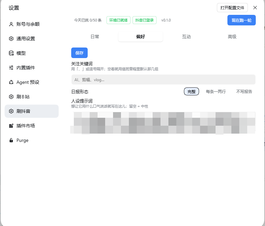The width and height of the screenshot is (265, 226).
Task: Open Agent 预设 section
Action: tap(32, 82)
